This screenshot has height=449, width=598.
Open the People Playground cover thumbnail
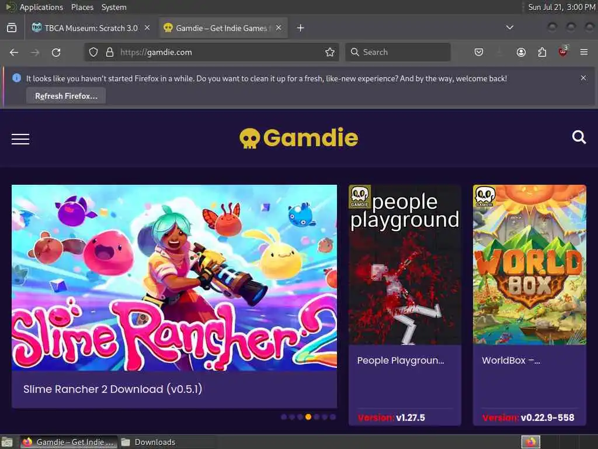[405, 265]
